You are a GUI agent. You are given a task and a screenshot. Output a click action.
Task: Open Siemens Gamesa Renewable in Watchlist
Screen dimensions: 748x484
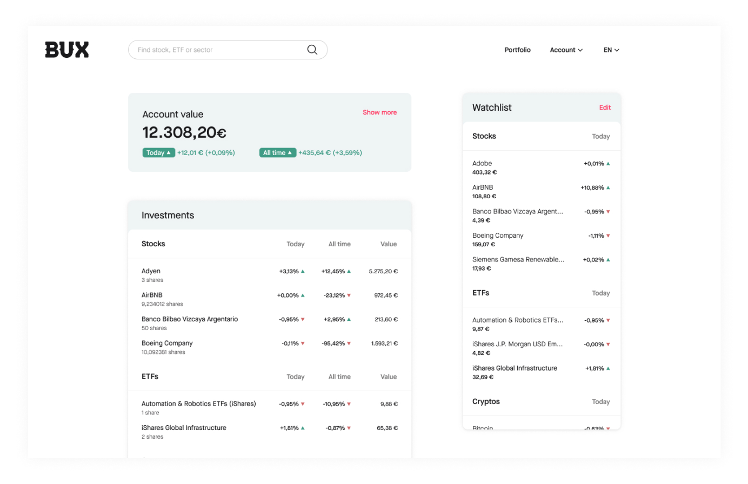tap(542, 264)
